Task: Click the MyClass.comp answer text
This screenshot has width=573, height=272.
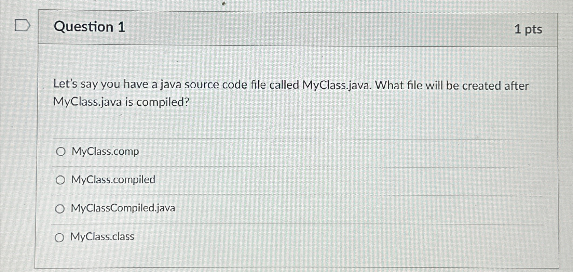Action: 105,151
